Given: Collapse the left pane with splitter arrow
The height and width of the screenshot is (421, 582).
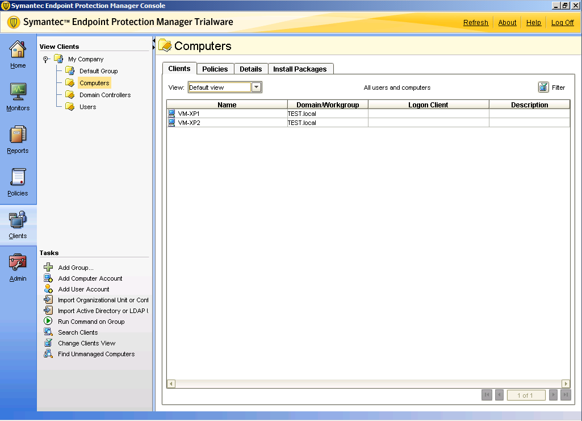Looking at the screenshot, I should point(154,40).
